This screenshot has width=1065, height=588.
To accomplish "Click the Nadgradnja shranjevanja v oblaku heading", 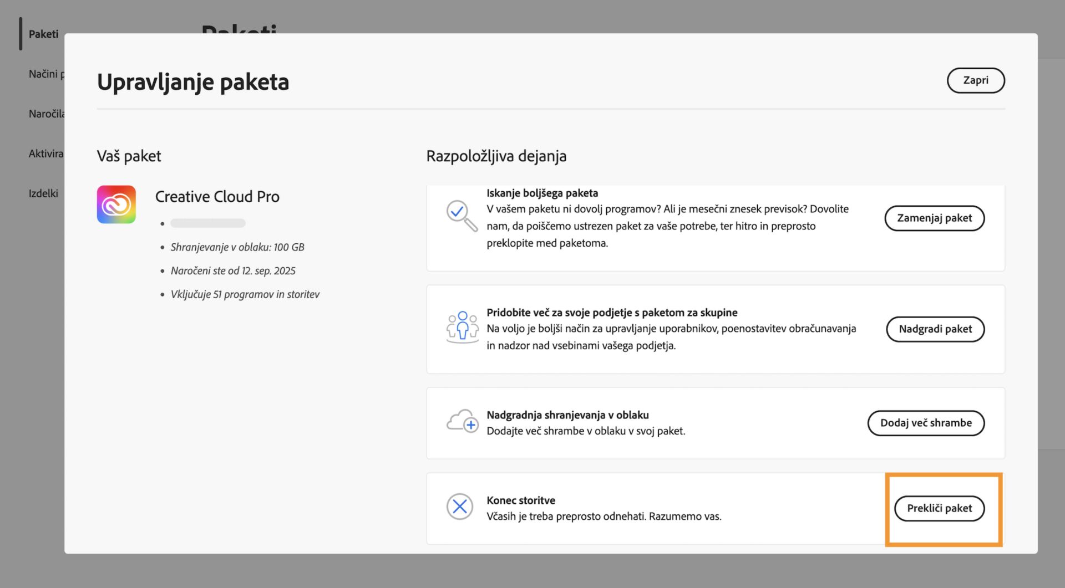I will [x=567, y=415].
